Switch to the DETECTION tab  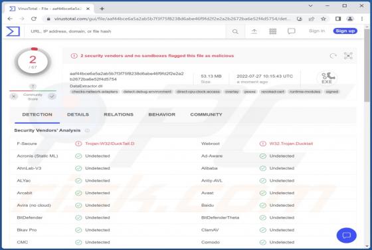coord(37,114)
